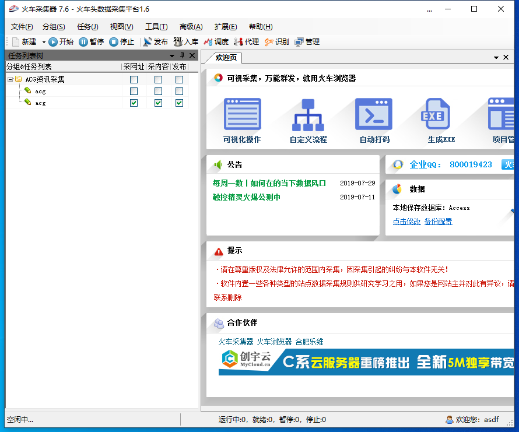Click the 备份配置 link
Viewport: 519px width, 432px height.
438,222
